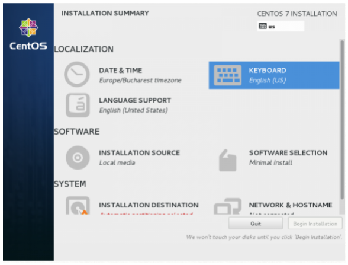Viewport: 348px width, 265px height.
Task: Open the Software Selection package icon
Action: point(227,160)
